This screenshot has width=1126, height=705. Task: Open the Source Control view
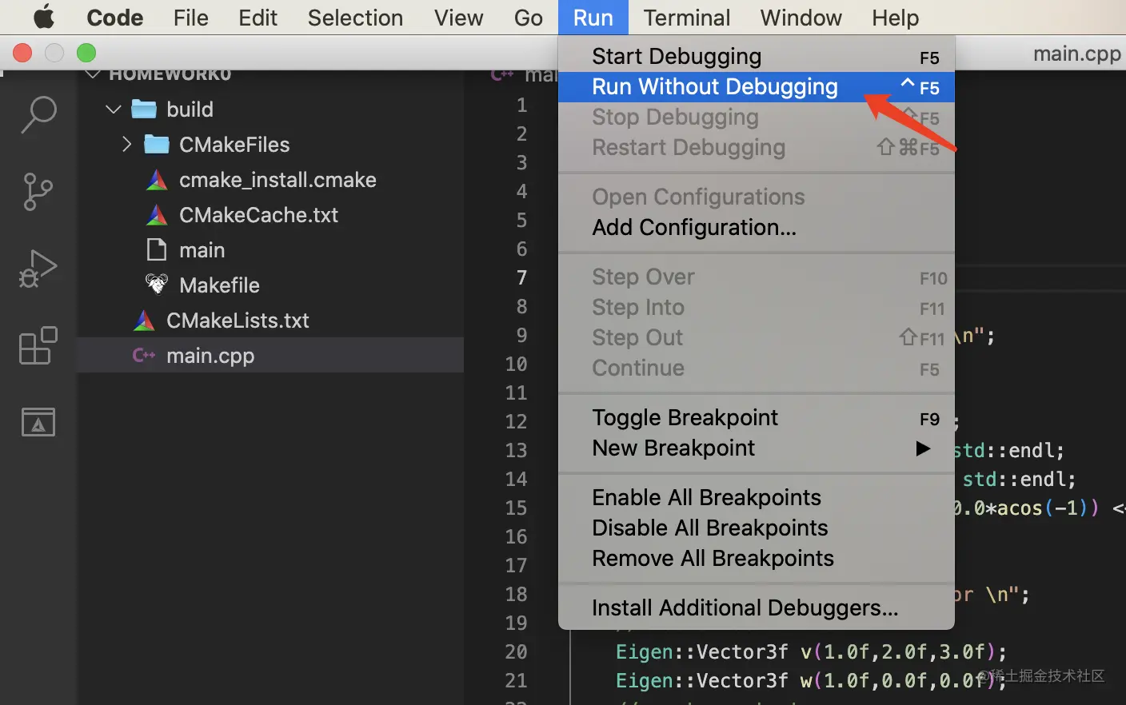38,192
